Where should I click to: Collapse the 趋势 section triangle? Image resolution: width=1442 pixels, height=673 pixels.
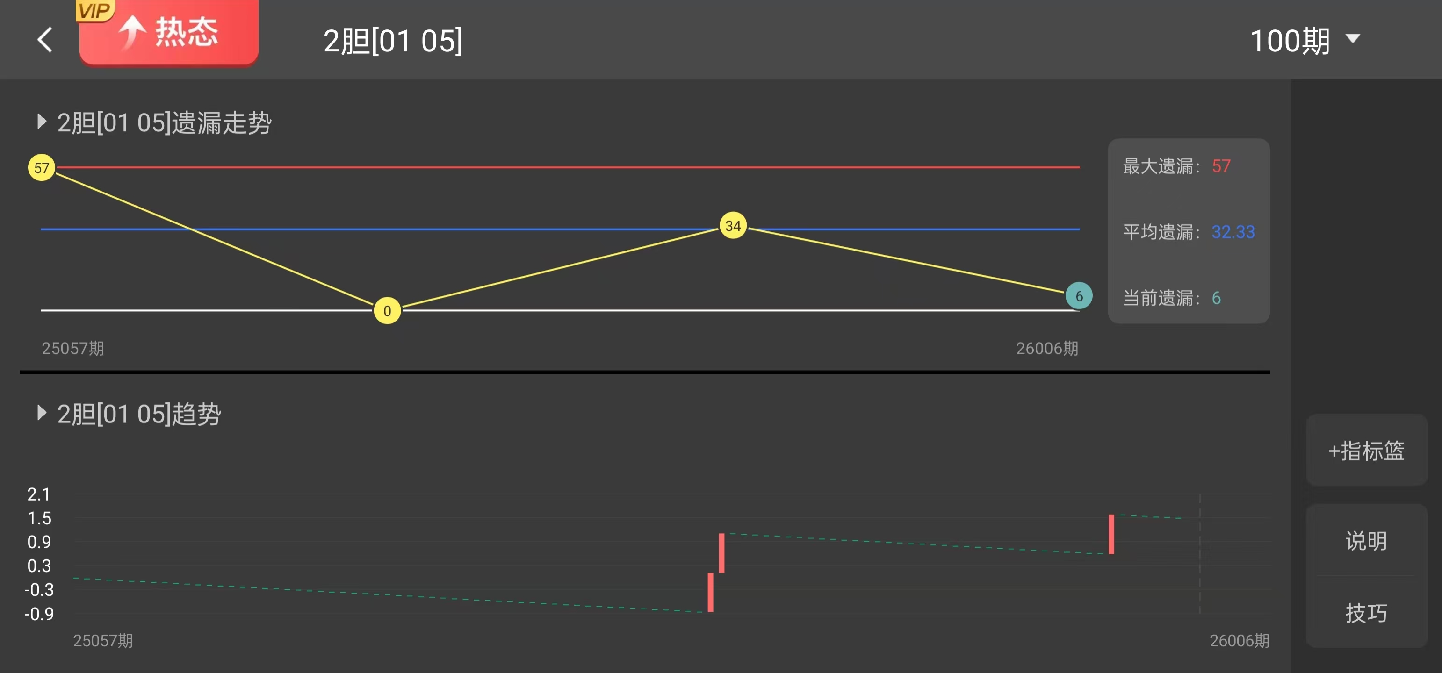point(41,413)
